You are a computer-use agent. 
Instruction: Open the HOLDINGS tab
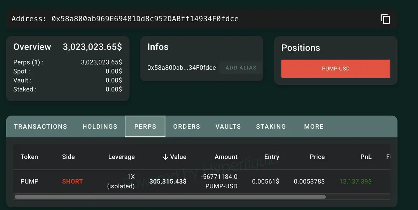tap(100, 127)
